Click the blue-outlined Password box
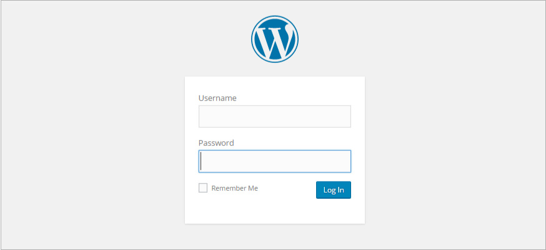Image resolution: width=546 pixels, height=250 pixels. point(275,161)
